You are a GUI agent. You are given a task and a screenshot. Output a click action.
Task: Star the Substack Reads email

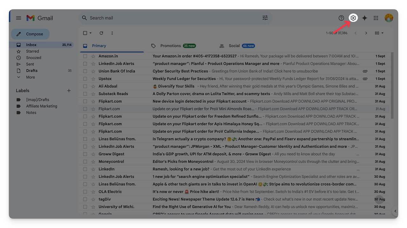coord(93,94)
